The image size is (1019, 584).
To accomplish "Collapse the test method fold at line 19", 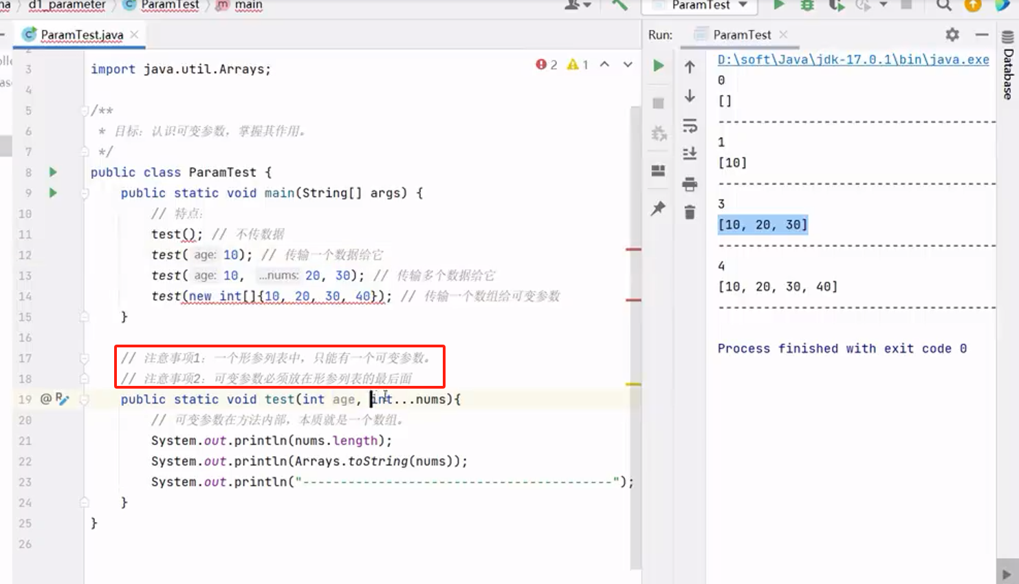I will coord(84,399).
